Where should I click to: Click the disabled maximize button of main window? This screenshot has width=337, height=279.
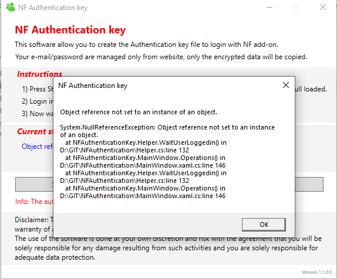(296, 7)
